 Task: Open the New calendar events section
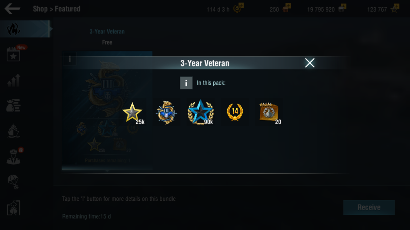[14, 54]
